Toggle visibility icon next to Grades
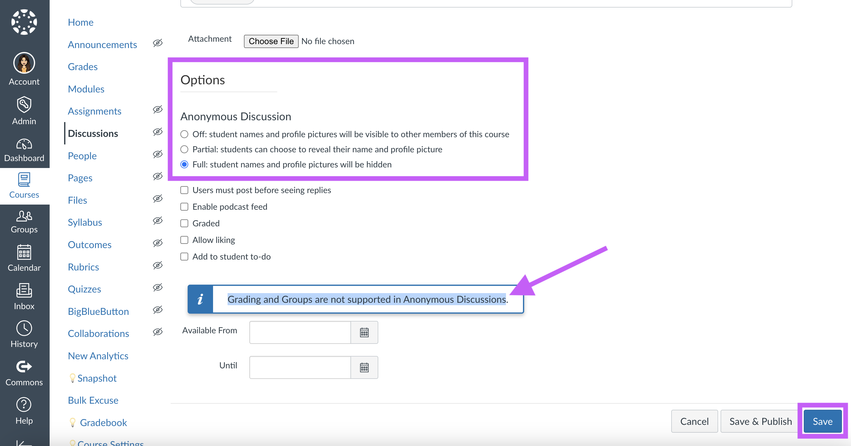Viewport: 851px width, 446px height. (x=158, y=66)
